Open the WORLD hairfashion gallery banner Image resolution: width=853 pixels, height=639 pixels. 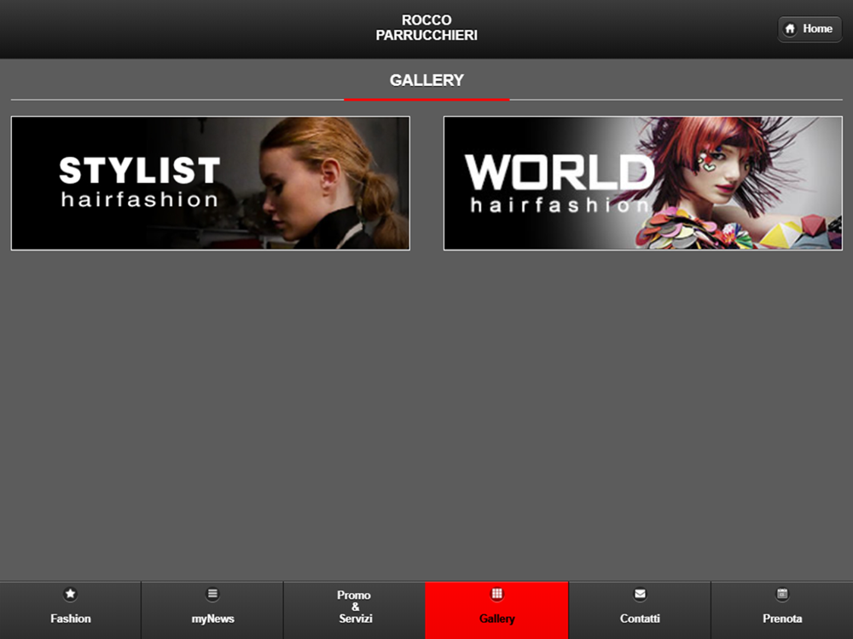click(643, 183)
